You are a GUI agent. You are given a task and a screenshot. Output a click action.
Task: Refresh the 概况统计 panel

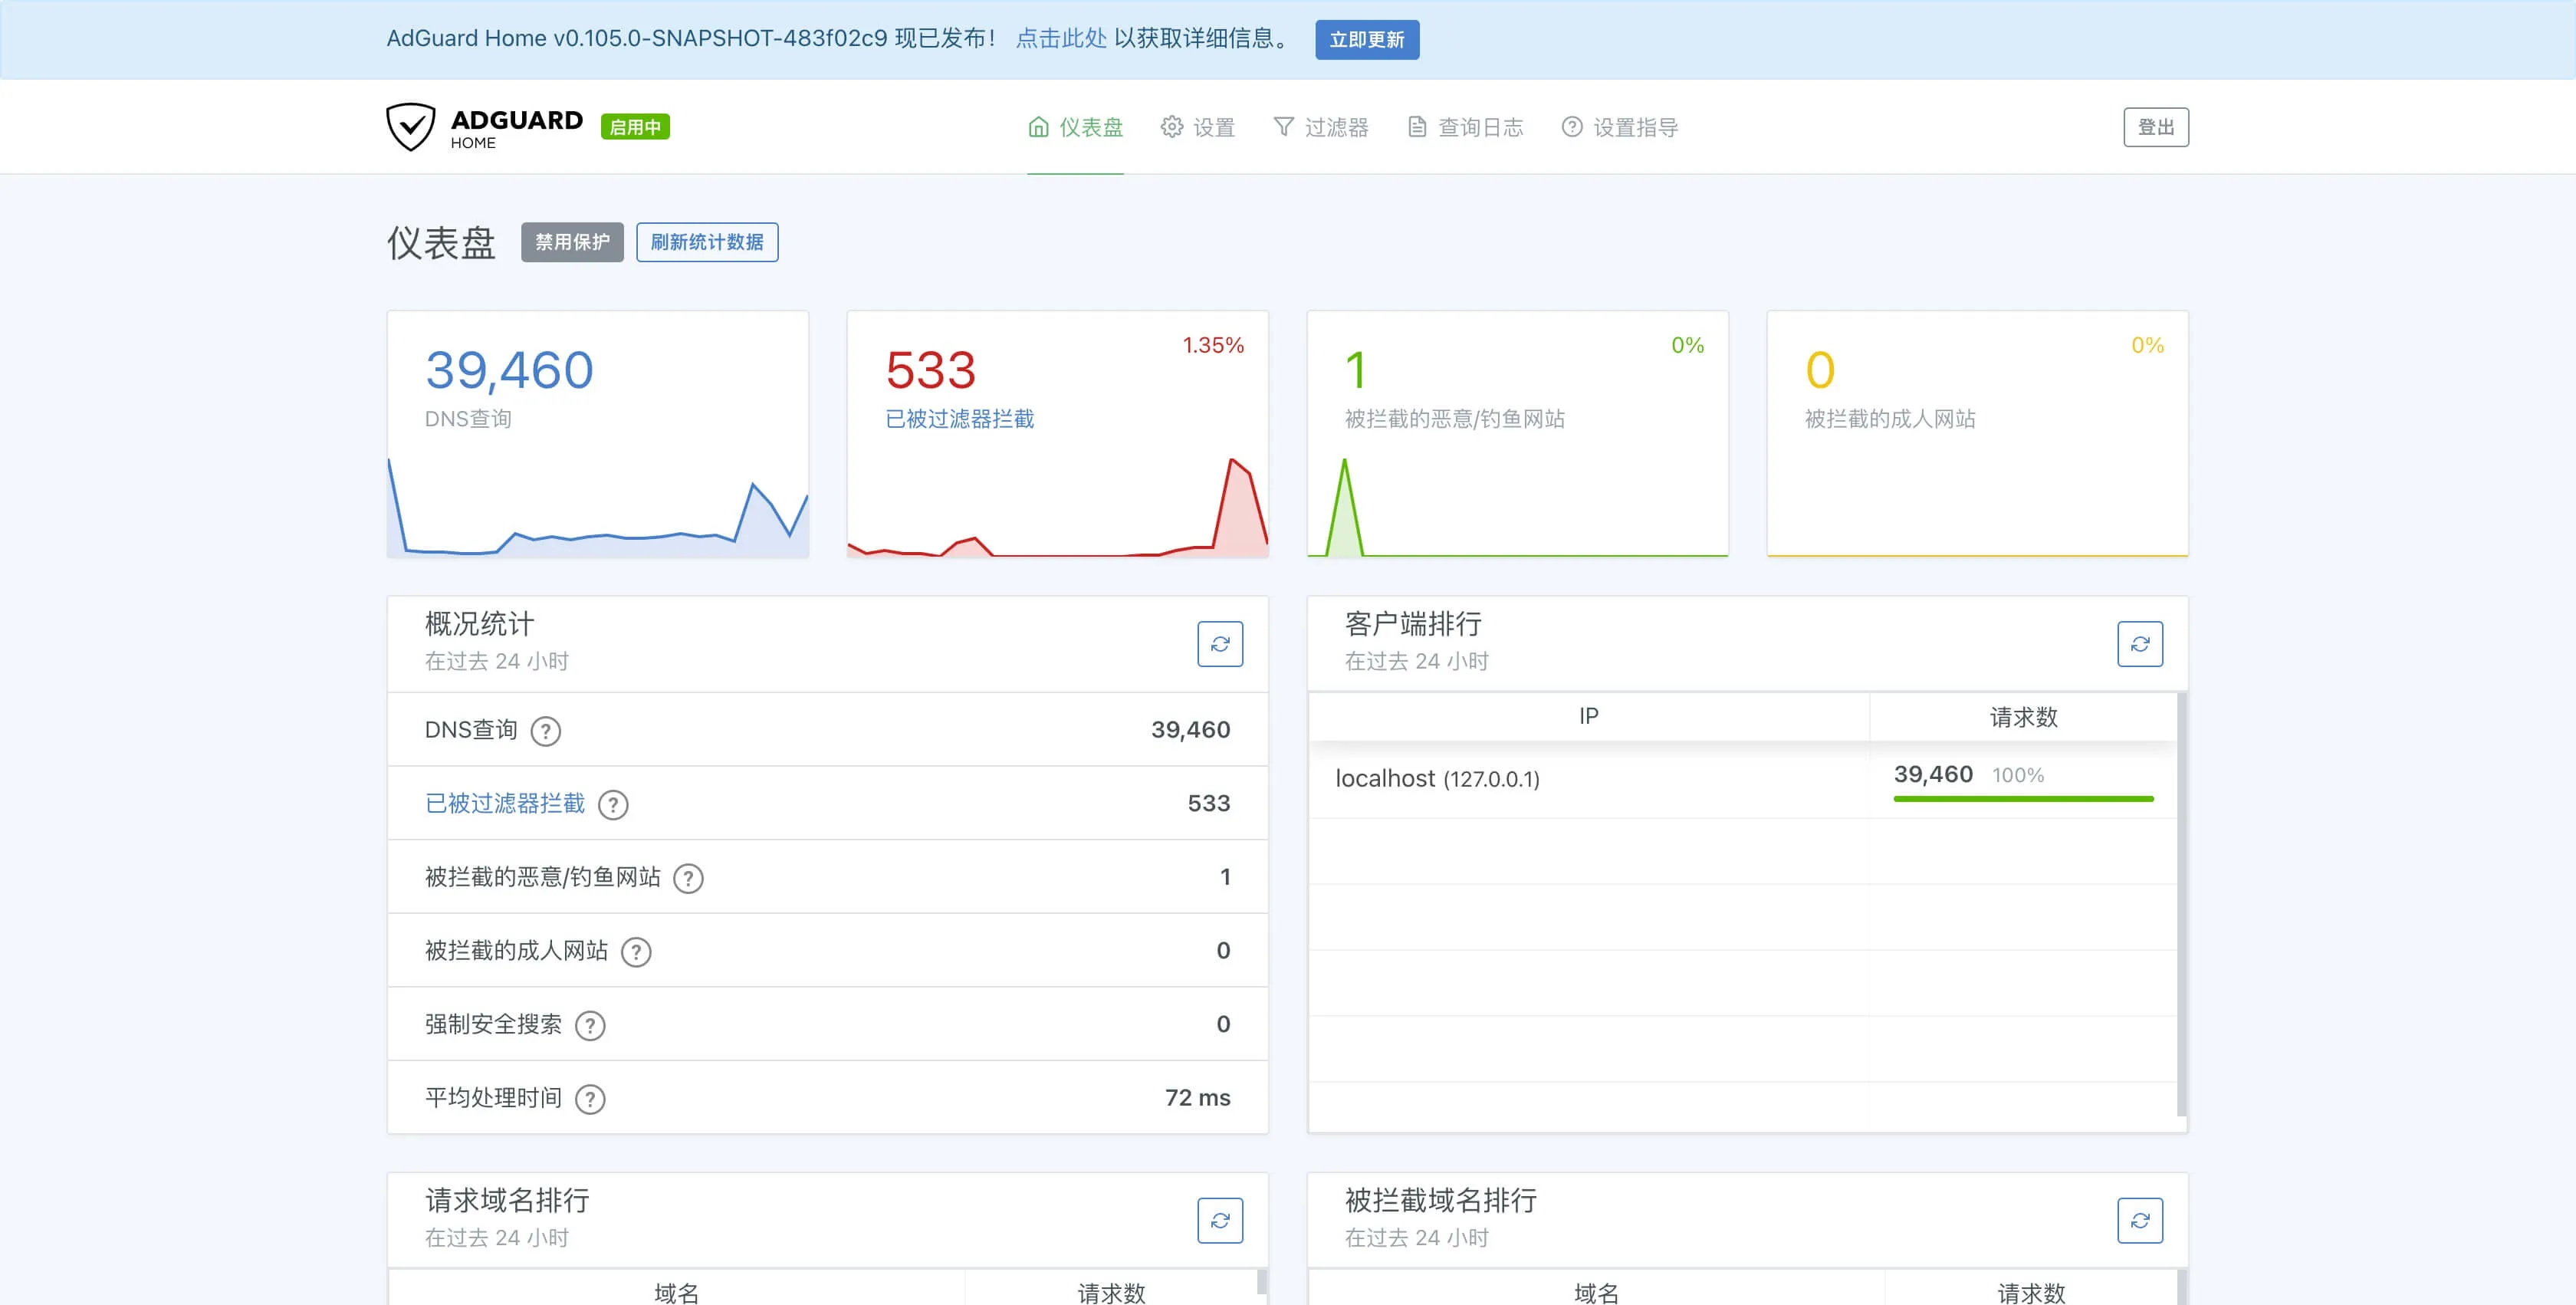pos(1219,644)
